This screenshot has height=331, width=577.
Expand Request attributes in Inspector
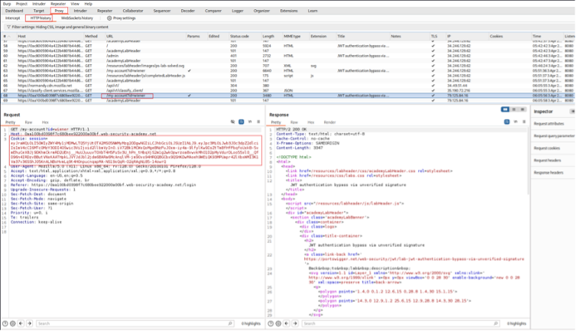549,124
